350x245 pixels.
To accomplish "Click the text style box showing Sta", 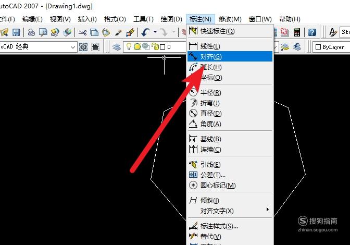I will [345, 32].
